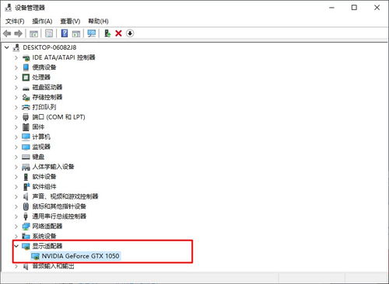389x284 pixels.
Task: Collapse the DESKTOP-06082J8 root node
Action: 7,47
